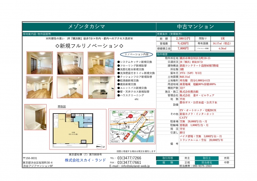
Task: Click the TEL number 03(3477)7266
Action: 129,158
